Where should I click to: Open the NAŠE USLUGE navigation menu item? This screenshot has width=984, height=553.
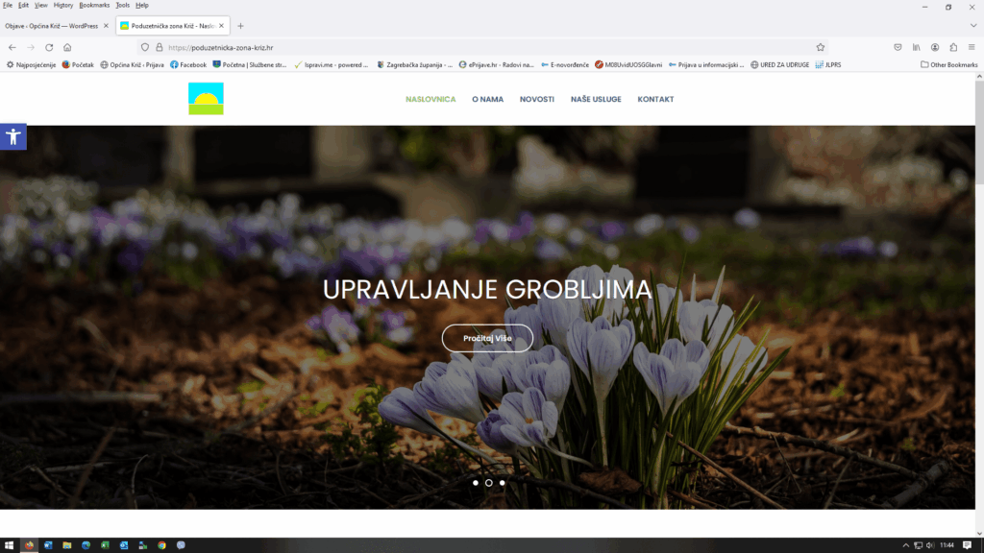(596, 99)
